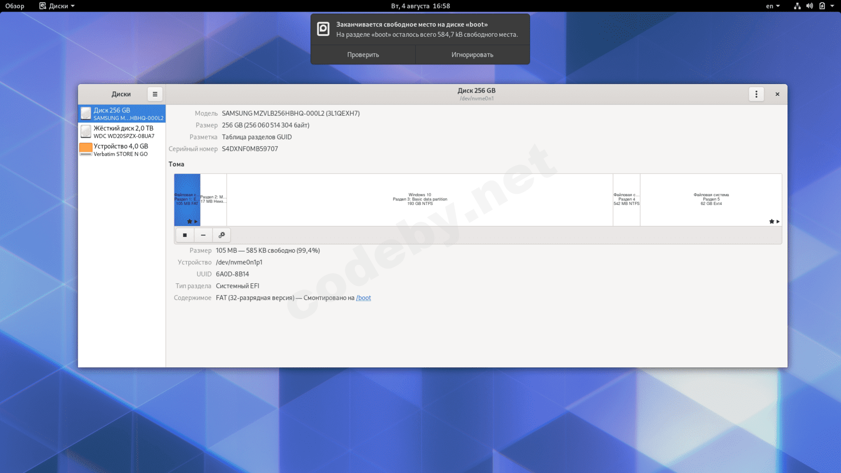The height and width of the screenshot is (473, 841).
Task: Click the partition type Системный EFI
Action: click(238, 286)
